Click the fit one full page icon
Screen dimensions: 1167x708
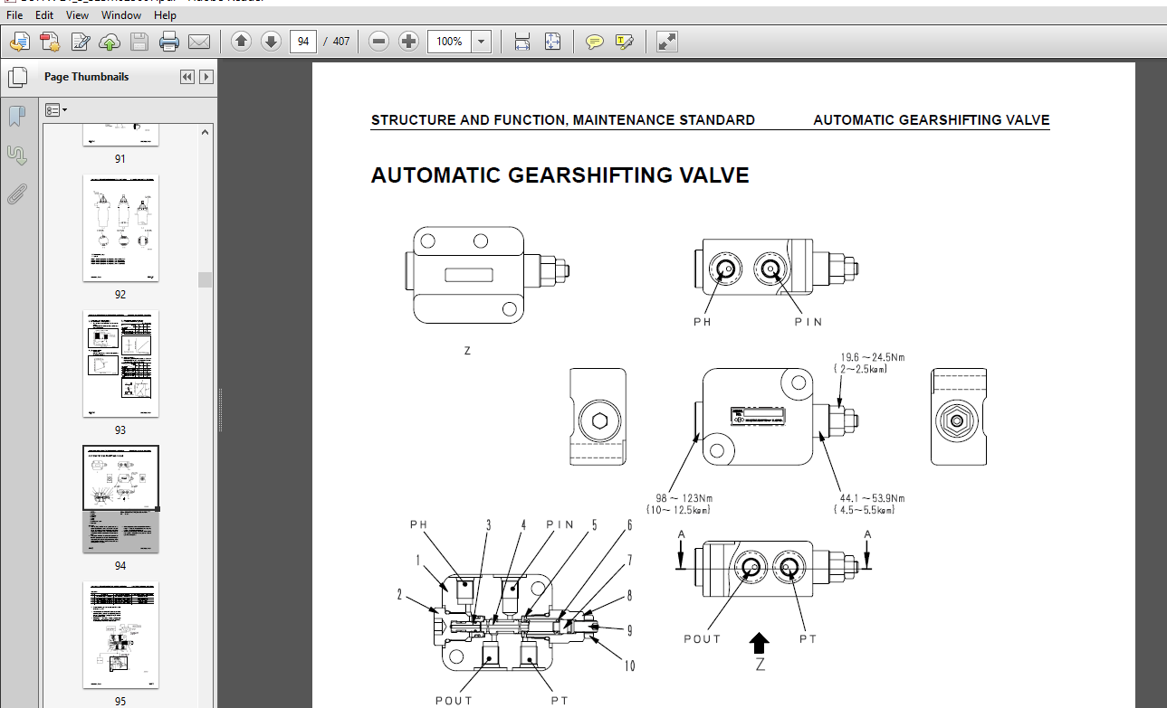click(x=552, y=42)
